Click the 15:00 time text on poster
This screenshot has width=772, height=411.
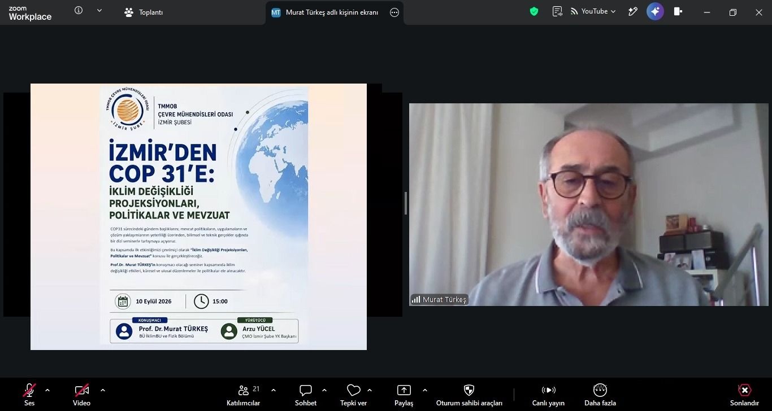coord(220,301)
